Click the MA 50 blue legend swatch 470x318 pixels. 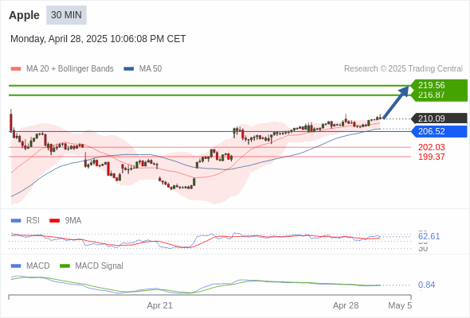(129, 69)
